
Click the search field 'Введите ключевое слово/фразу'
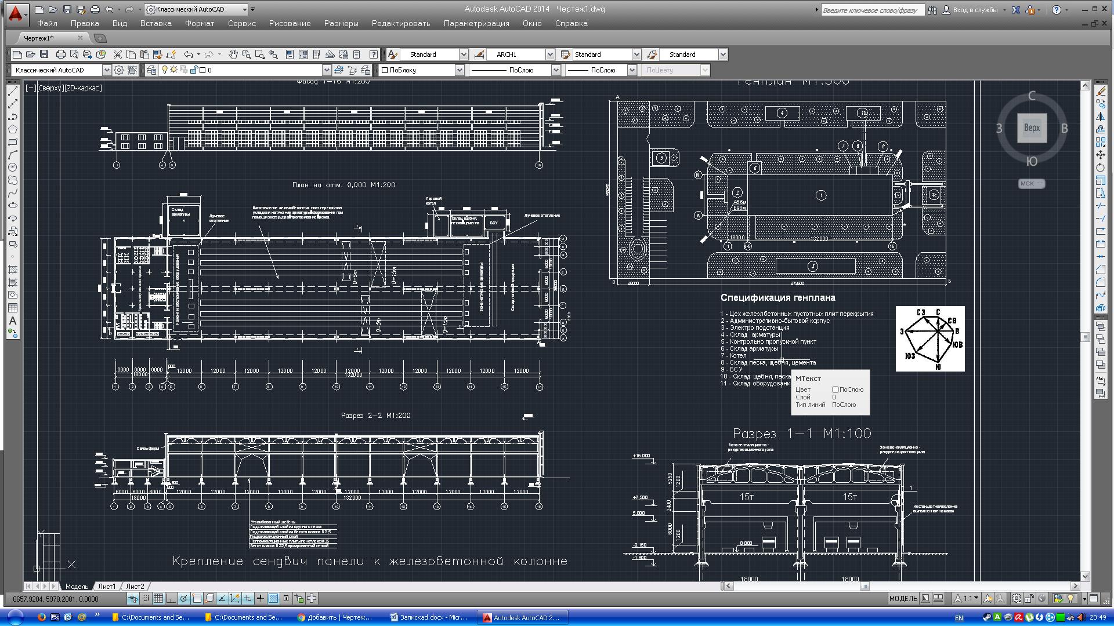tap(872, 10)
